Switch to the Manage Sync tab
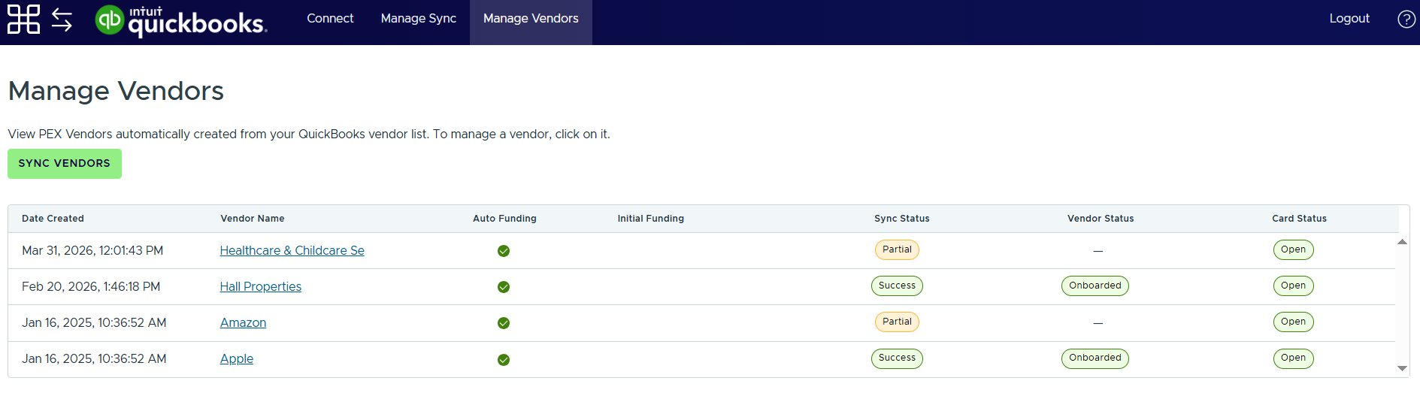The image size is (1420, 402). (x=419, y=19)
